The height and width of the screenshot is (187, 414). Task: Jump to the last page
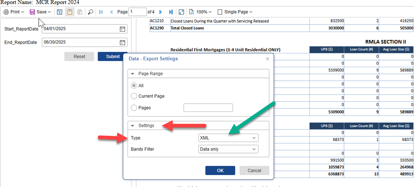[x=171, y=12]
